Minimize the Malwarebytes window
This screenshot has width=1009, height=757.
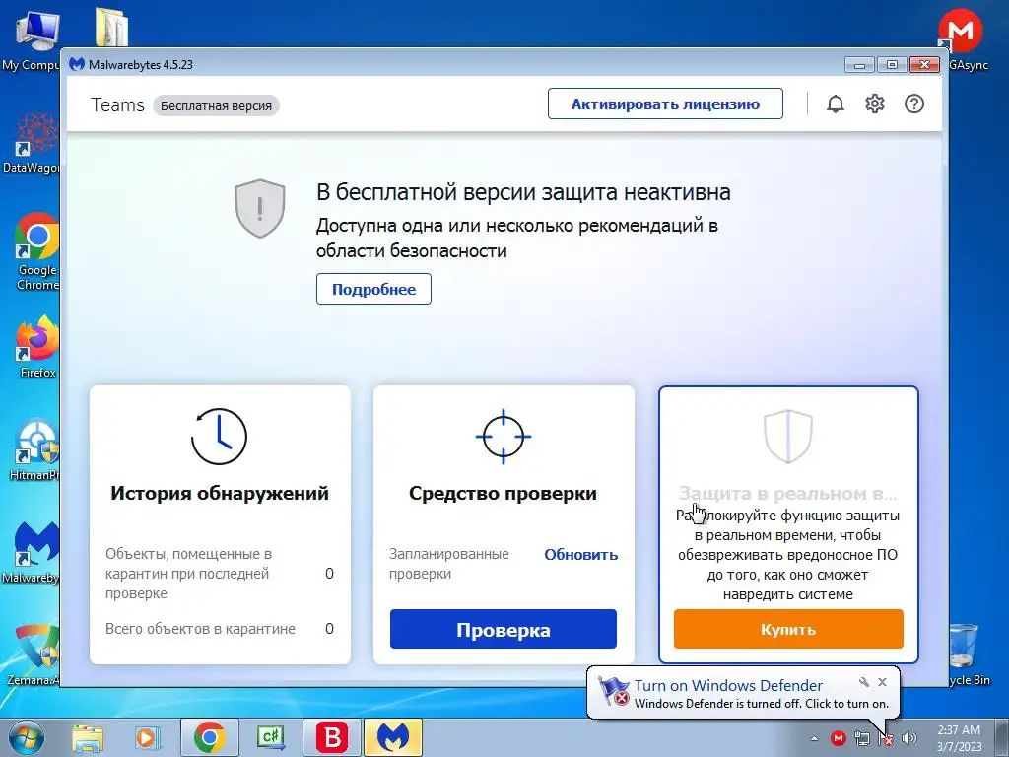point(859,64)
